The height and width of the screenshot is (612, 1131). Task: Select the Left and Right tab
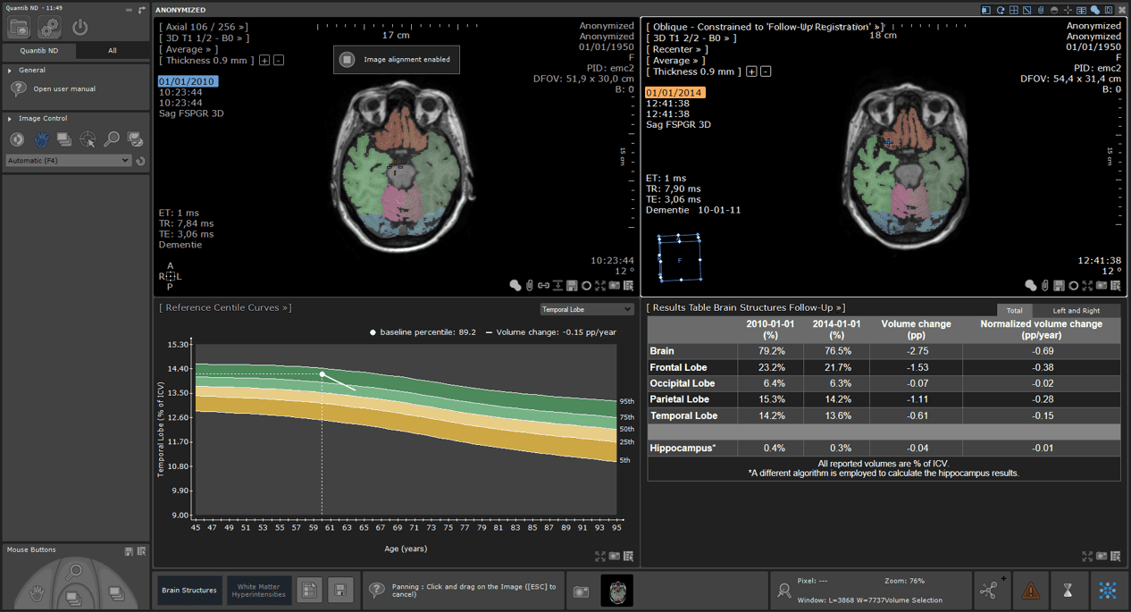1077,311
